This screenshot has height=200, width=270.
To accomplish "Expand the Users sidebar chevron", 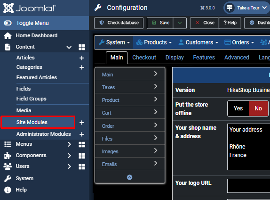I will pos(69,167).
